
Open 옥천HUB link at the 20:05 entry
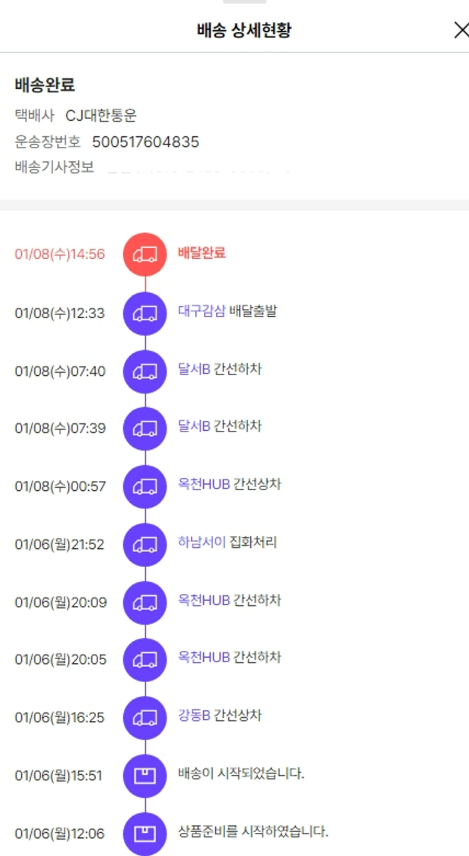pyautogui.click(x=204, y=657)
